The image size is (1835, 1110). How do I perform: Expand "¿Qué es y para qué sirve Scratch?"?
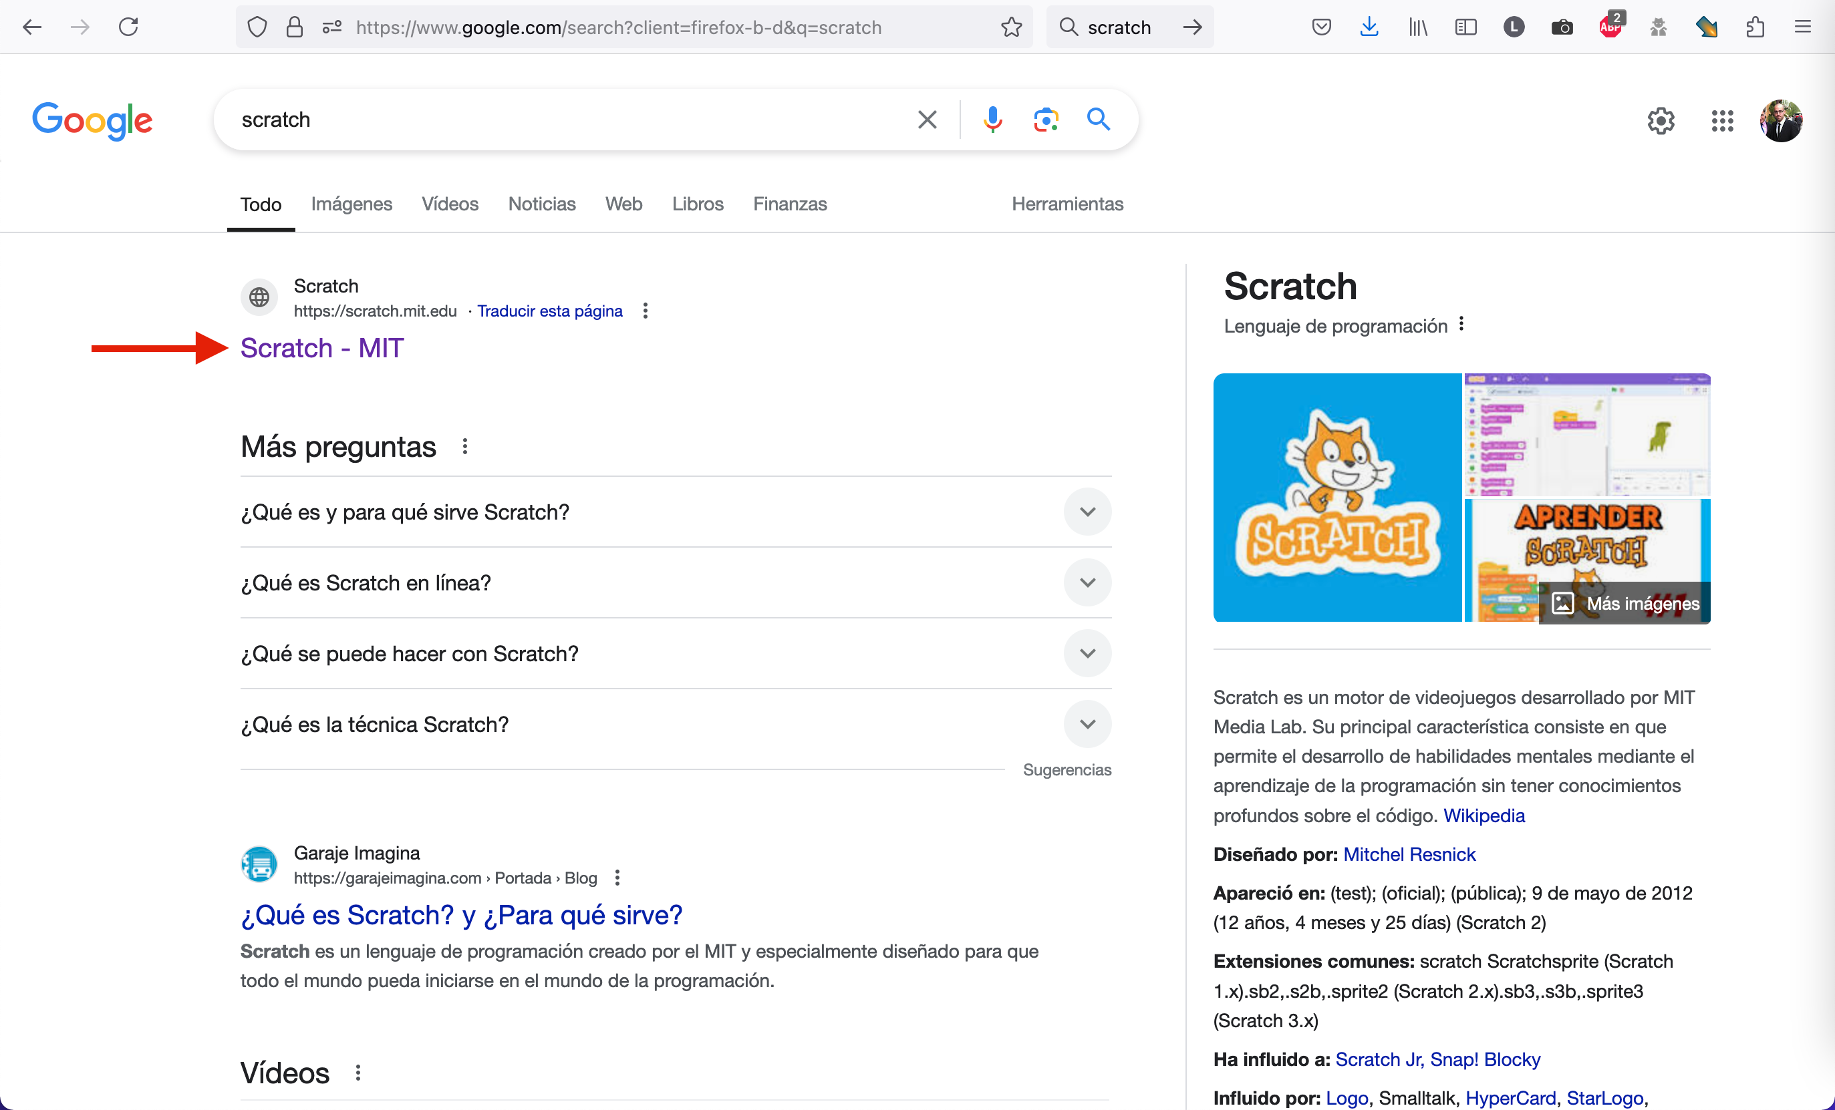(1087, 512)
